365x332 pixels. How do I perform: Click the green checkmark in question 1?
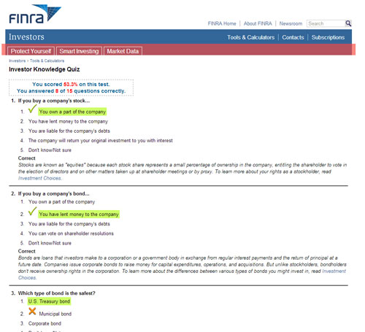32,109
